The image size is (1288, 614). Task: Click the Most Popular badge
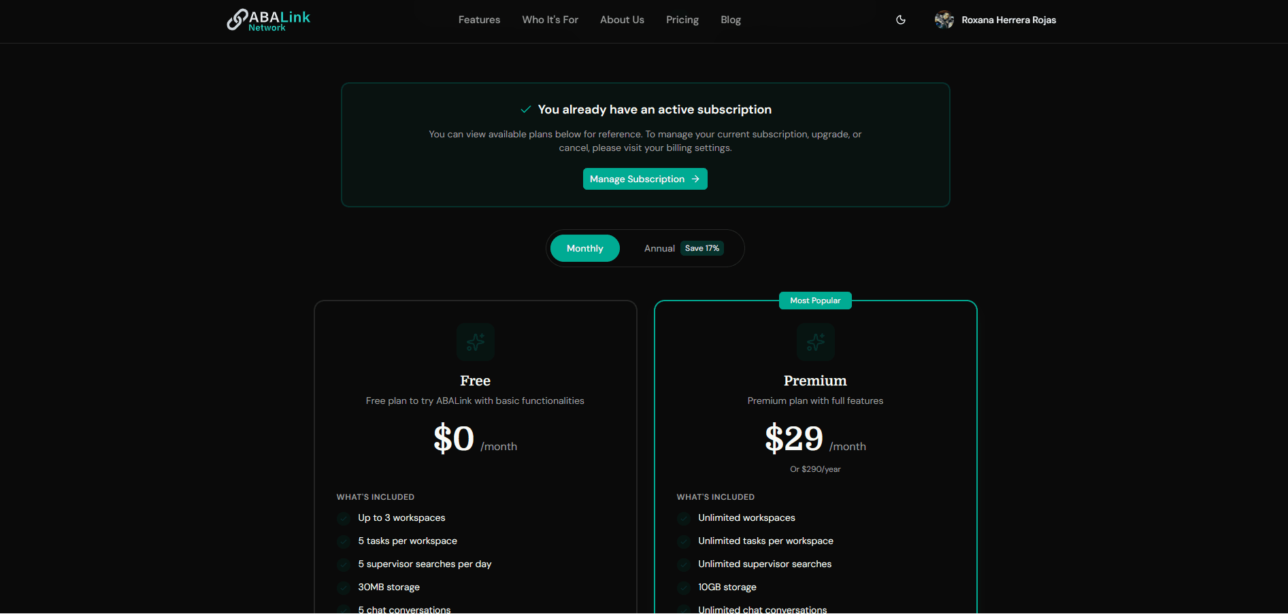point(815,301)
